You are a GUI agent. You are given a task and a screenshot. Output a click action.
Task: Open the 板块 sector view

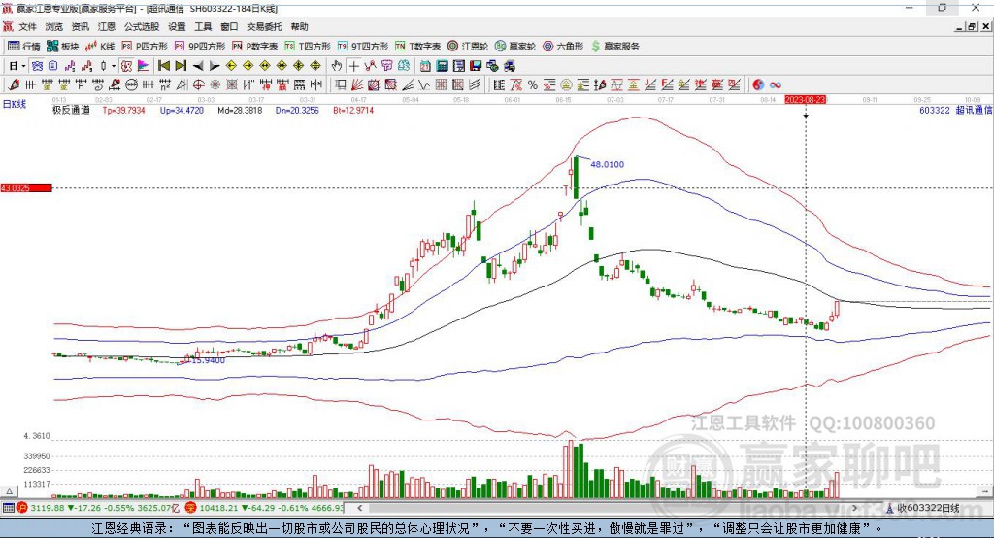[63, 47]
